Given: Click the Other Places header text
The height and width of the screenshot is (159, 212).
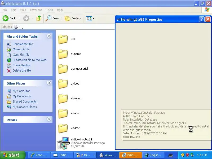Looking at the screenshot, I should 16,83.
